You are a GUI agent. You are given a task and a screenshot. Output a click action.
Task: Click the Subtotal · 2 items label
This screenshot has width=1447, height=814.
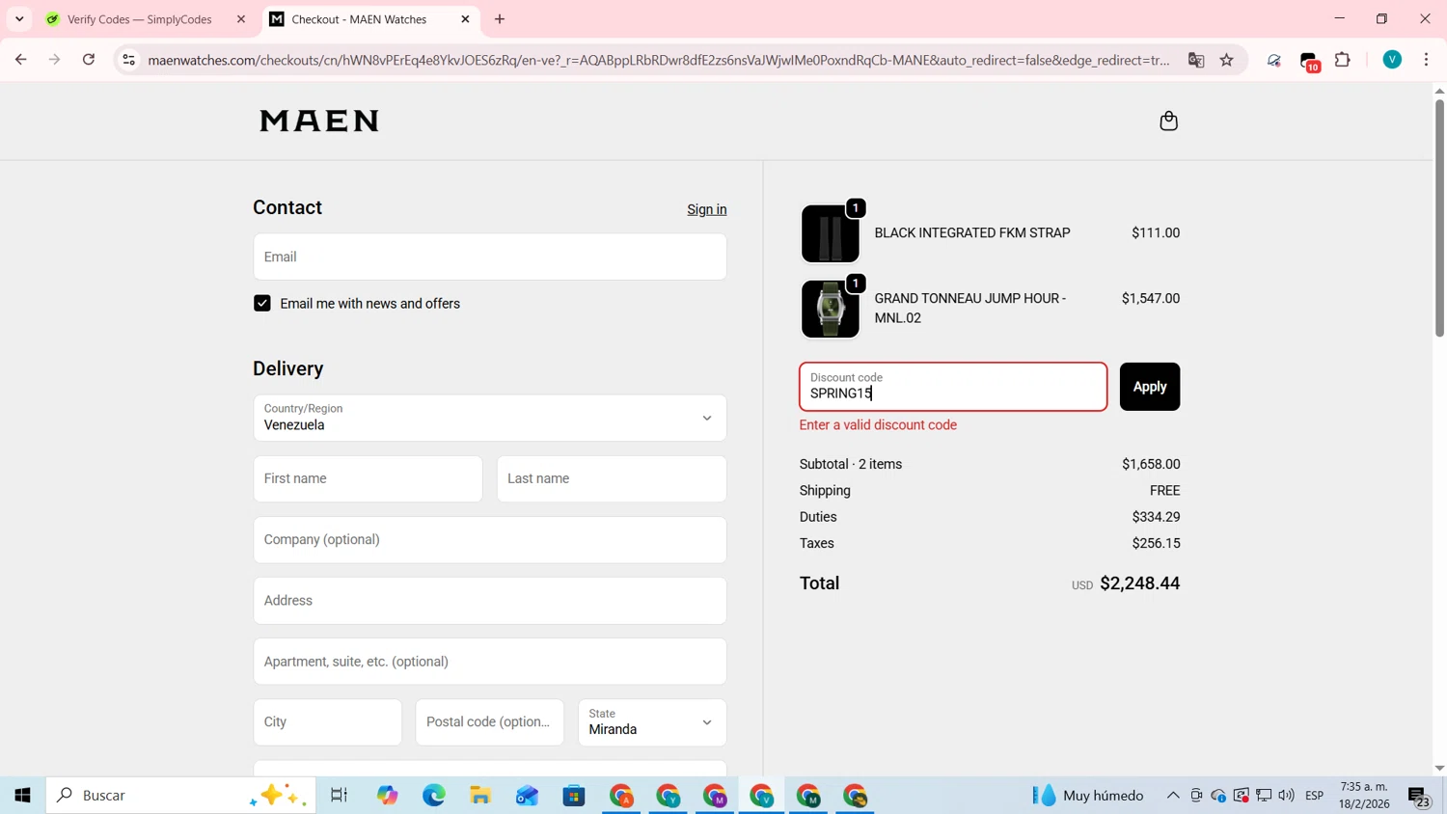pyautogui.click(x=851, y=464)
